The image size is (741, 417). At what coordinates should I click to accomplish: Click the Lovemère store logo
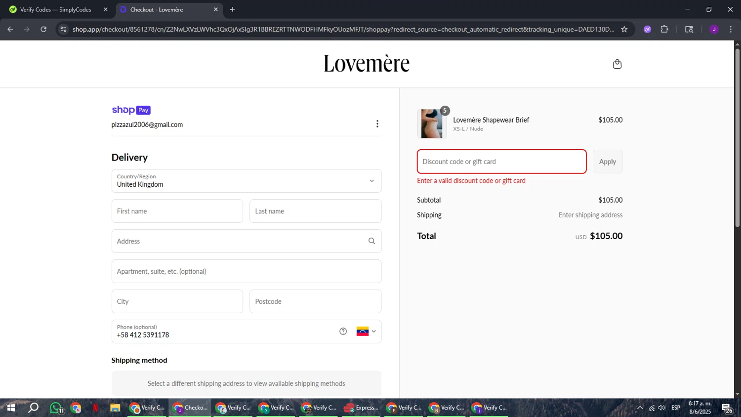(367, 64)
